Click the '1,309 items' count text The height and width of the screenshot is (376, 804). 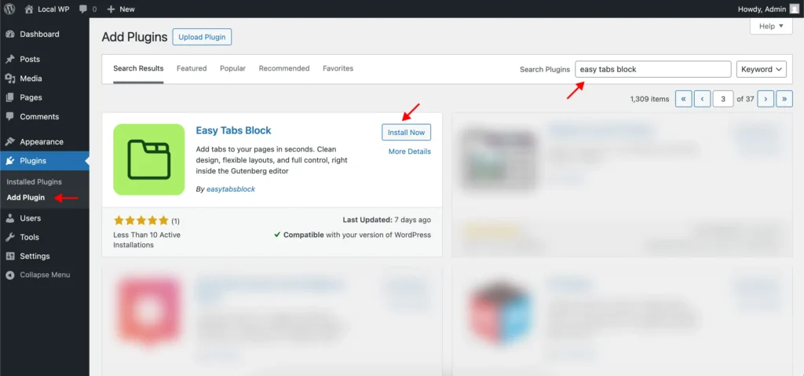point(649,99)
